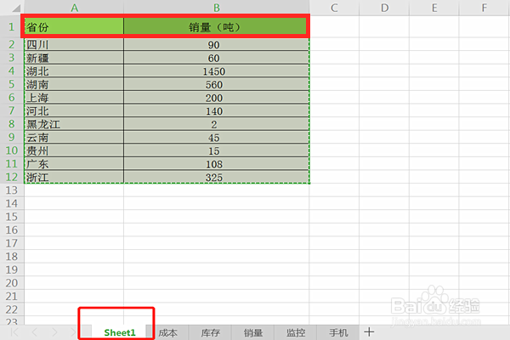Select cell containing 湖南
Viewport: 510px width, 340px height.
[74, 85]
